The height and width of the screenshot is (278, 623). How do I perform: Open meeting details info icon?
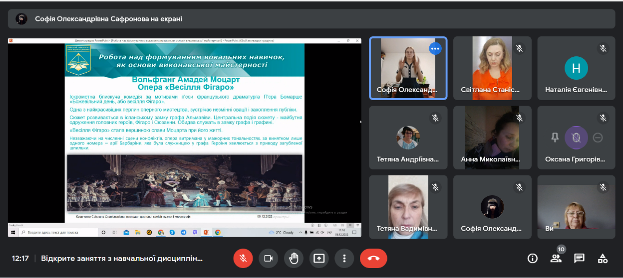pyautogui.click(x=533, y=258)
